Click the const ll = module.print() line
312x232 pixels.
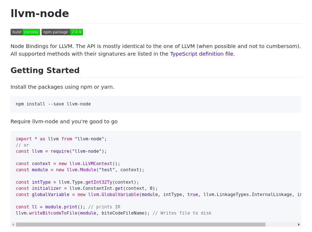pos(68,207)
